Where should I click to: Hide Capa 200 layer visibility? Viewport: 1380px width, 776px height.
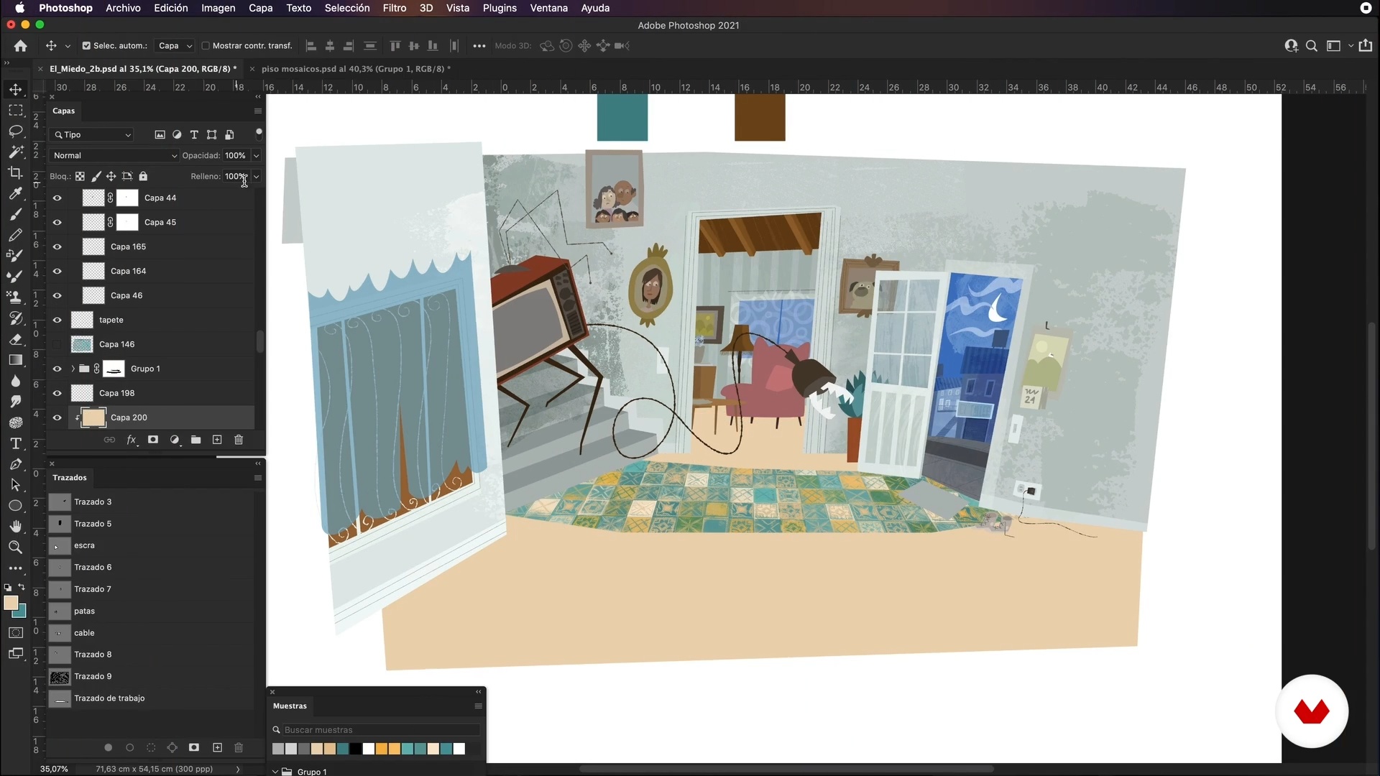pyautogui.click(x=57, y=418)
